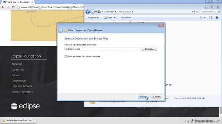Image resolution: width=222 pixels, height=124 pixels.
Task: Cancel the extraction dialog
Action: click(156, 96)
